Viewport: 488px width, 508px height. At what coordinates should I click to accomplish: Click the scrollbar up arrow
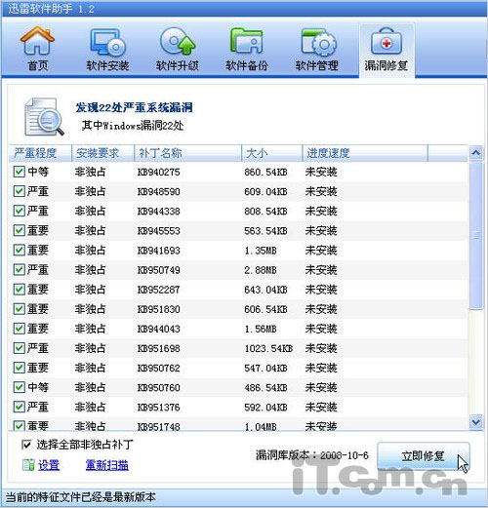(476, 153)
